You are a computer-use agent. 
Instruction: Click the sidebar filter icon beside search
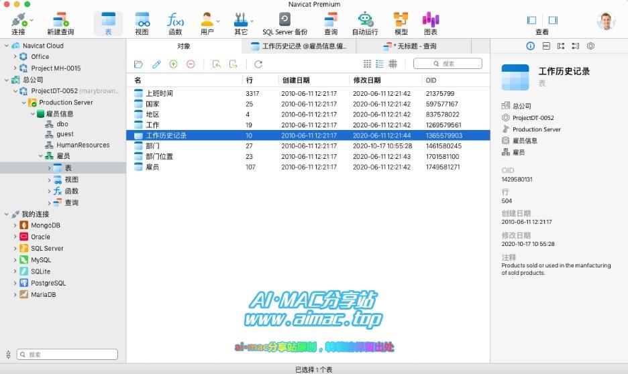pyautogui.click(x=9, y=355)
